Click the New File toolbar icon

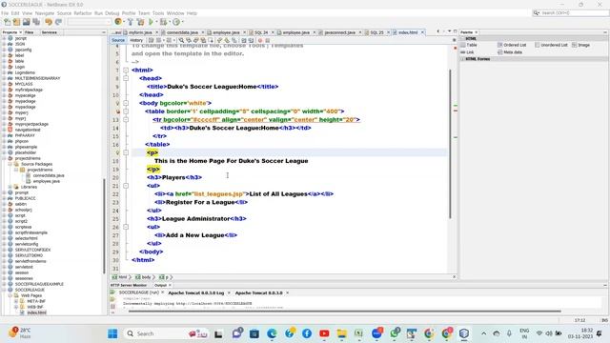(x=8, y=22)
